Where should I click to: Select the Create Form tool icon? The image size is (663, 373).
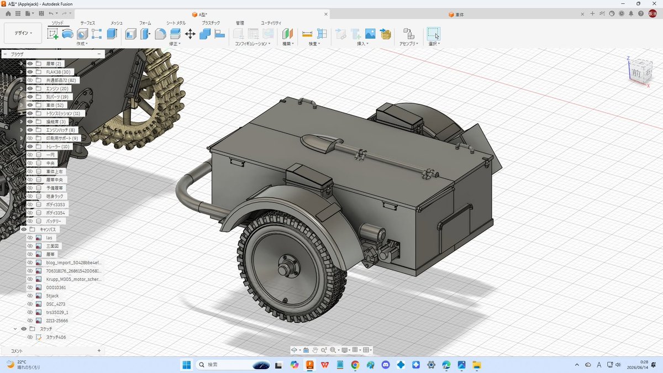[67, 34]
